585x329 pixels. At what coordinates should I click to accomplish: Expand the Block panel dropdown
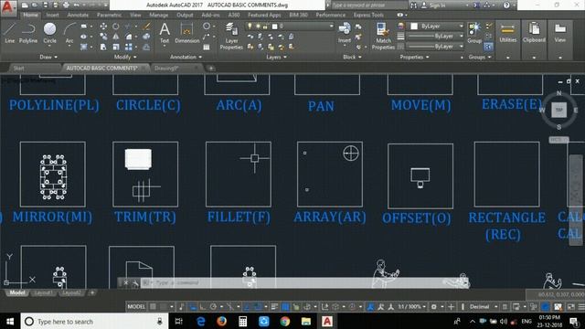(352, 57)
